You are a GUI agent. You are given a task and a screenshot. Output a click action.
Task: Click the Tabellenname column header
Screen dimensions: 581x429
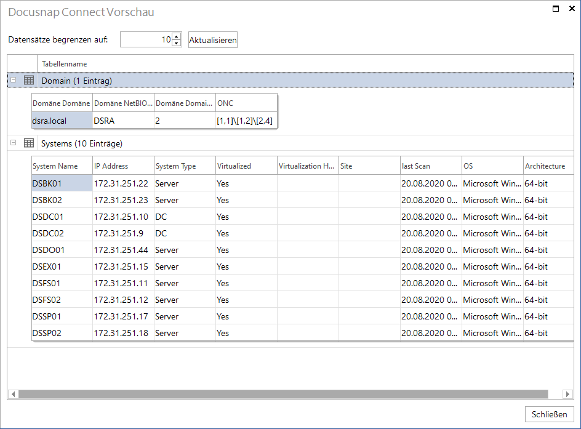coord(305,64)
